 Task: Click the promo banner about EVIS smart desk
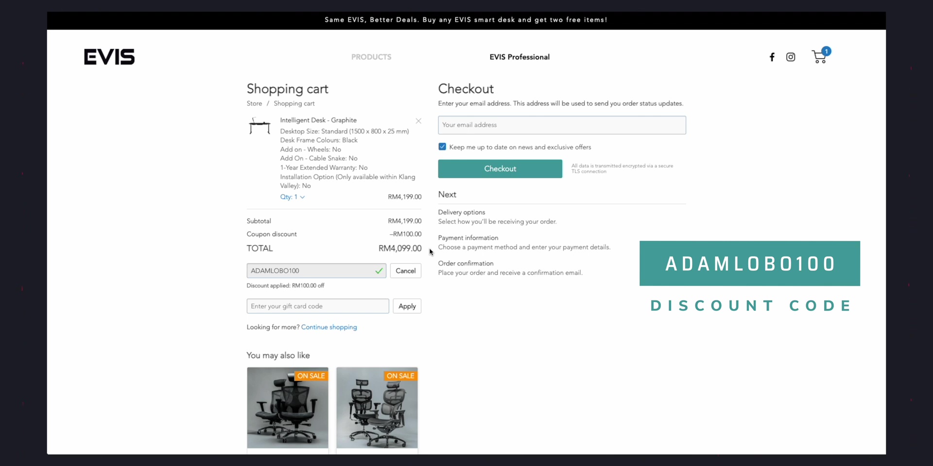466,20
